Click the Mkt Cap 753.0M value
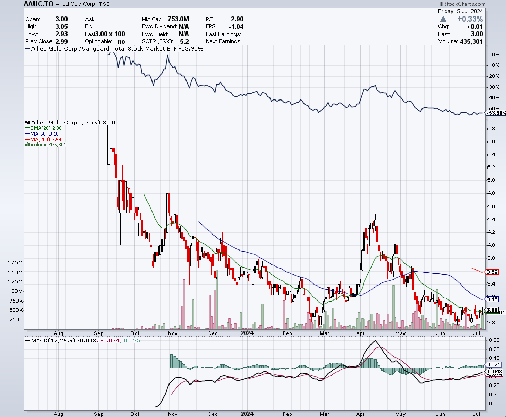506x417 pixels. point(178,19)
